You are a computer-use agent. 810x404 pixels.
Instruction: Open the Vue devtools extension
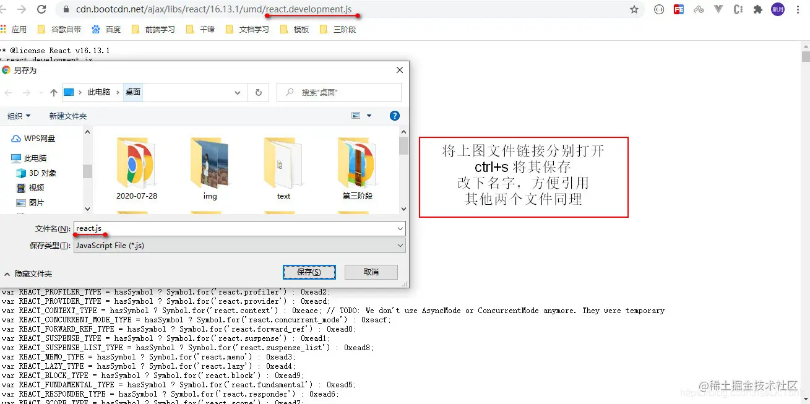pyautogui.click(x=718, y=9)
